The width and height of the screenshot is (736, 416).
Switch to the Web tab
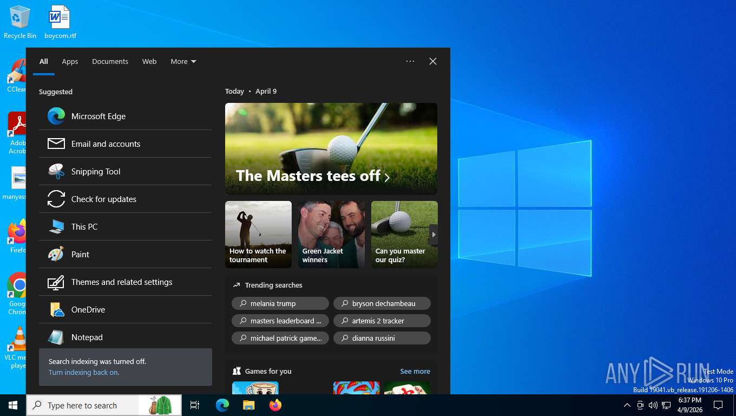(x=149, y=61)
